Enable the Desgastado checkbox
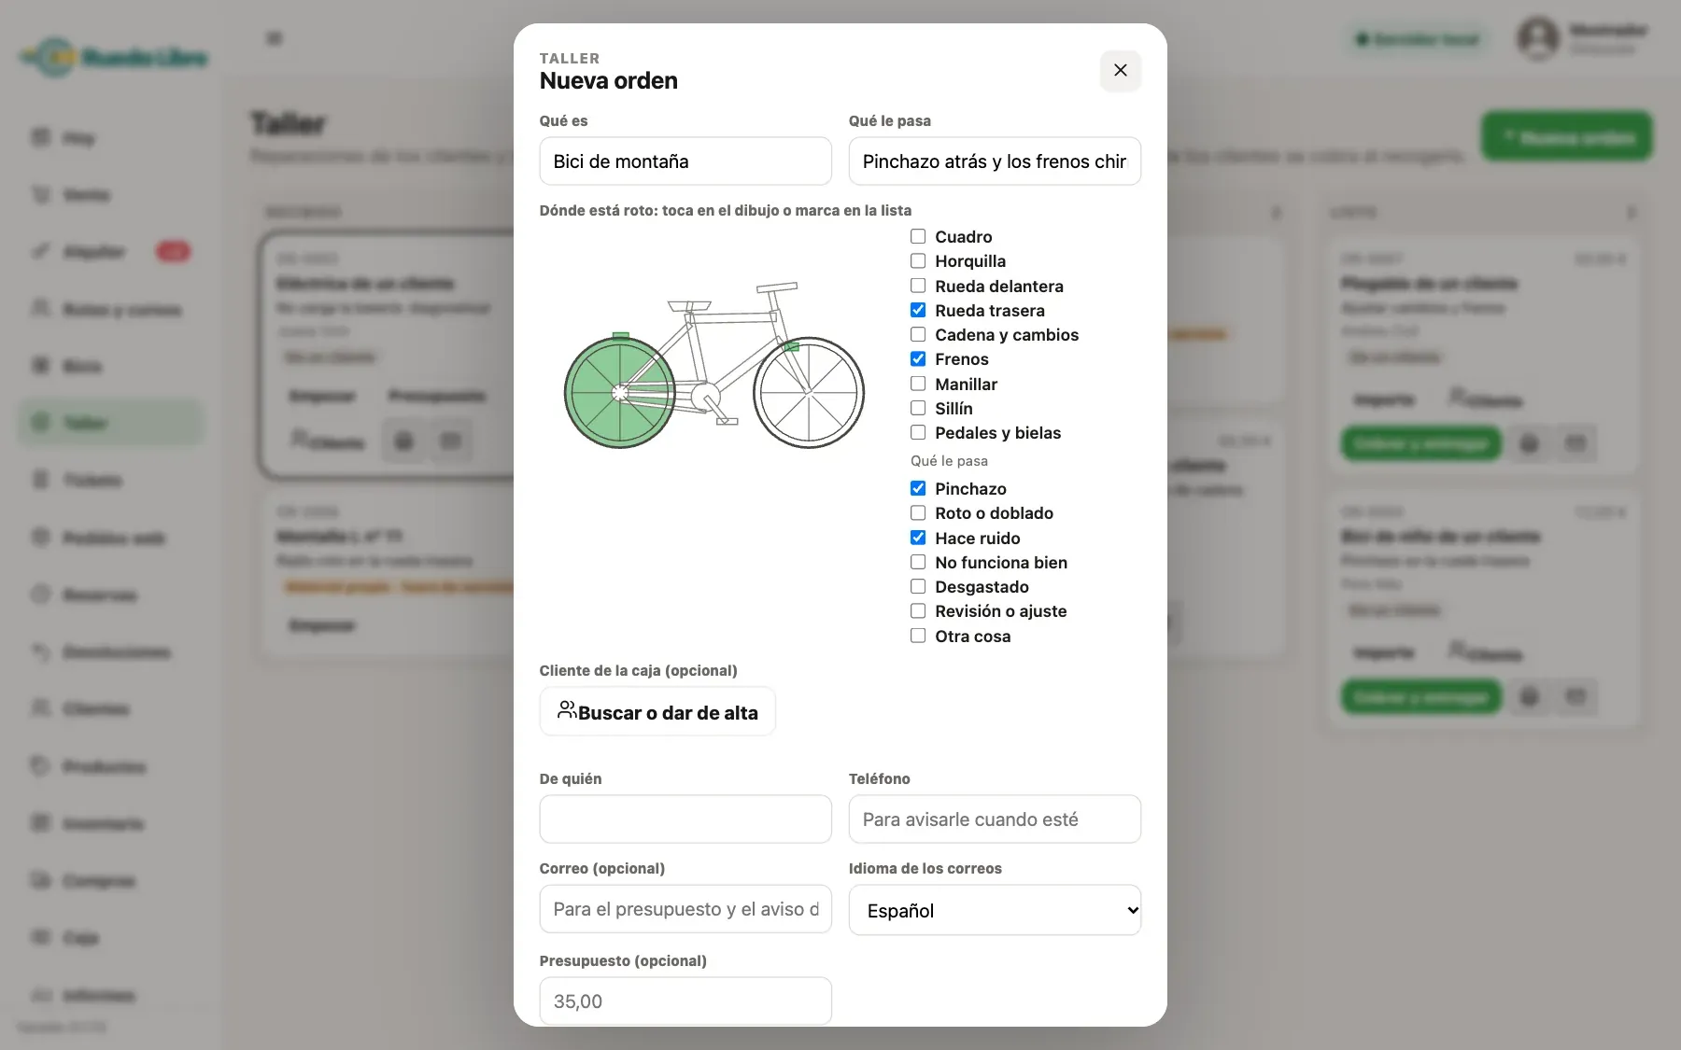1681x1050 pixels. tap(918, 586)
